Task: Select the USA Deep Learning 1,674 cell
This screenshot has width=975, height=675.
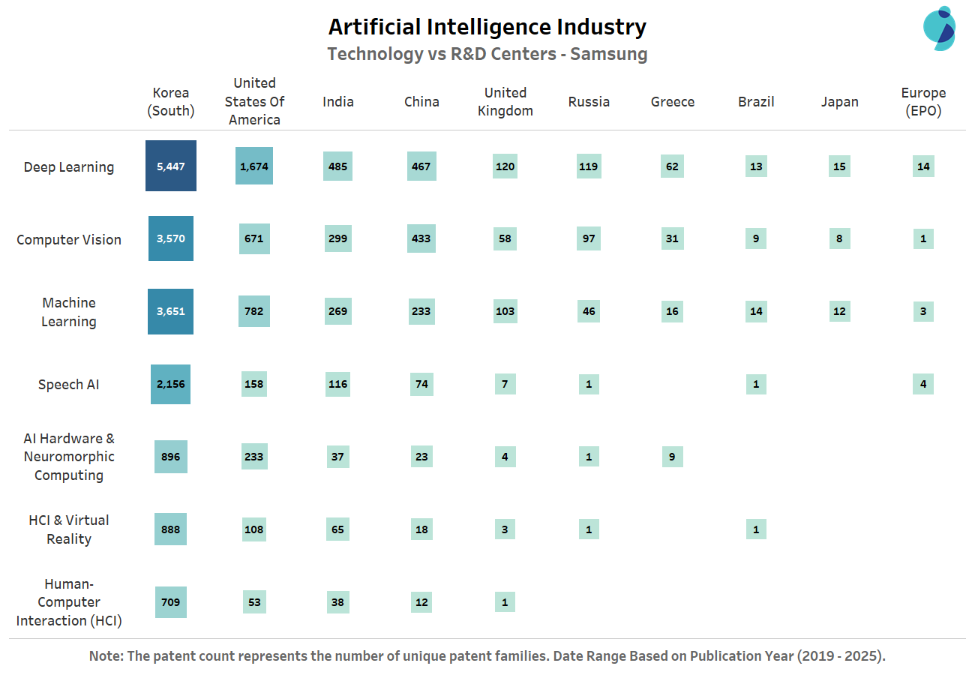Action: point(254,166)
